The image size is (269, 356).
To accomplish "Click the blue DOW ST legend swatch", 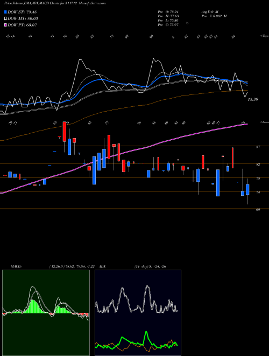I will pos(6,12).
